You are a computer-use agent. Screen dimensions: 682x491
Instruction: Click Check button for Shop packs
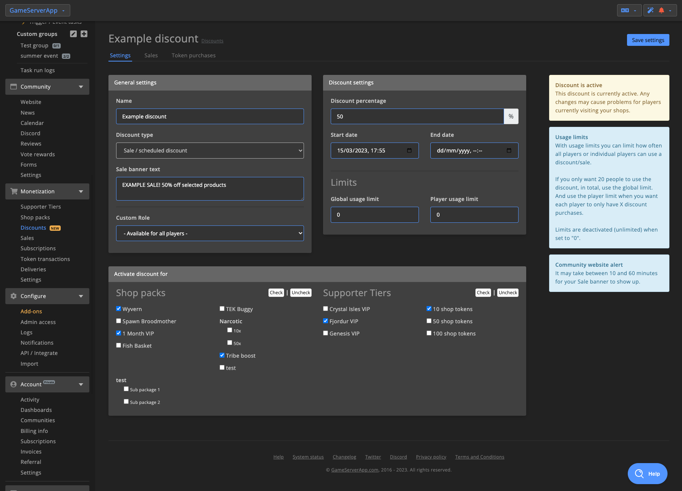(276, 293)
